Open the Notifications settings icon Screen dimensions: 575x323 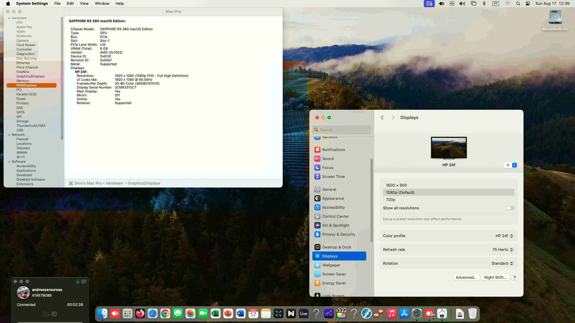pos(317,150)
